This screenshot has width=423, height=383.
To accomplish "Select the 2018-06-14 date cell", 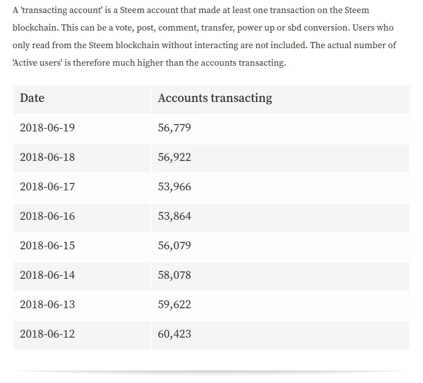I will point(82,276).
